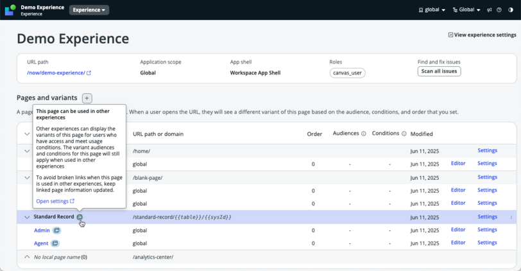Expand the No local page name row
Screen dimensions: 521x271
click(x=27, y=257)
